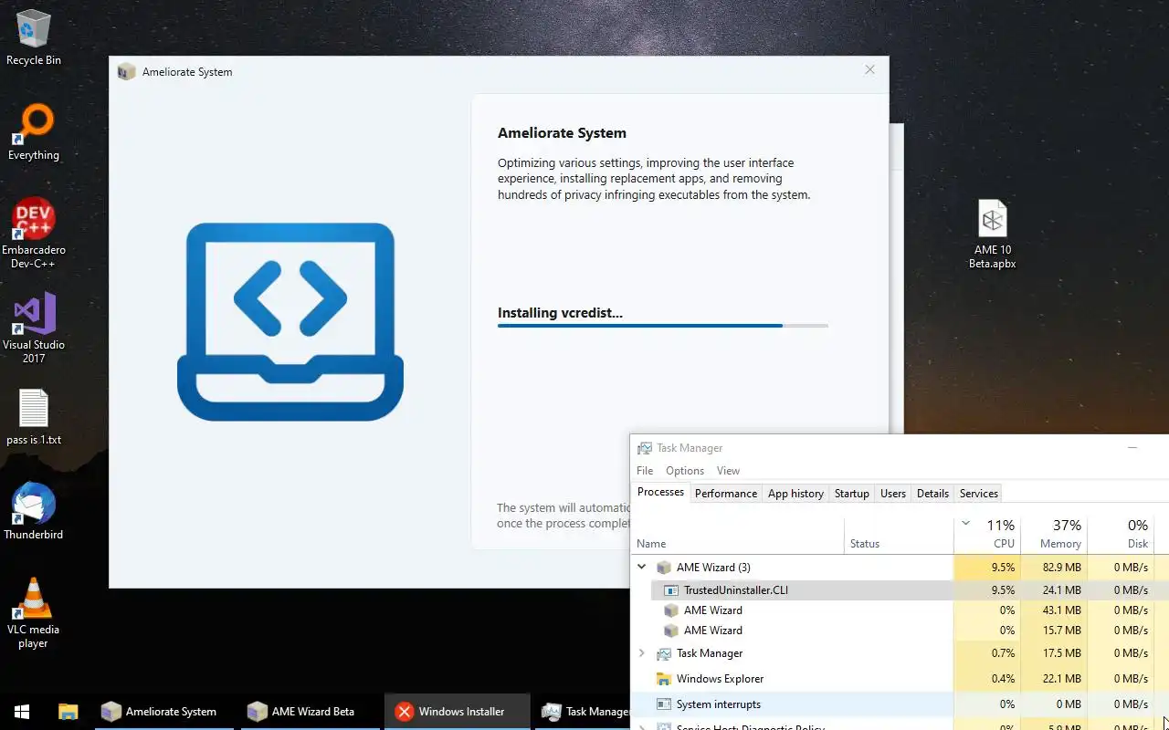1169x730 pixels.
Task: Click the 'Installing vcredist...' status text
Action: click(x=560, y=313)
